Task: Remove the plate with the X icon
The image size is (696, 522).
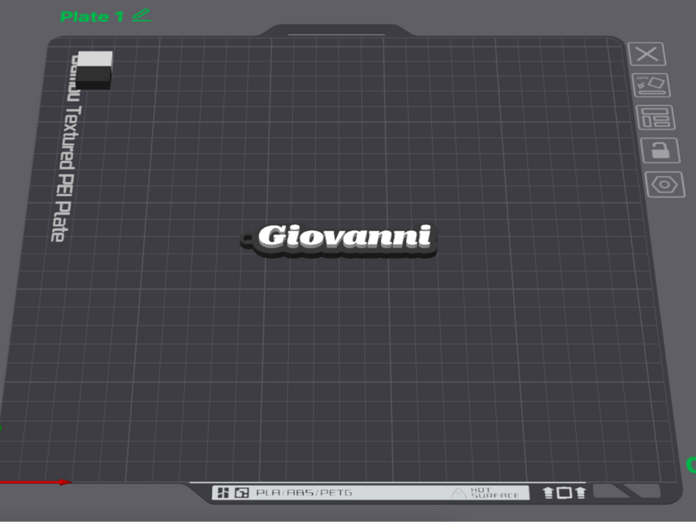Action: [647, 54]
